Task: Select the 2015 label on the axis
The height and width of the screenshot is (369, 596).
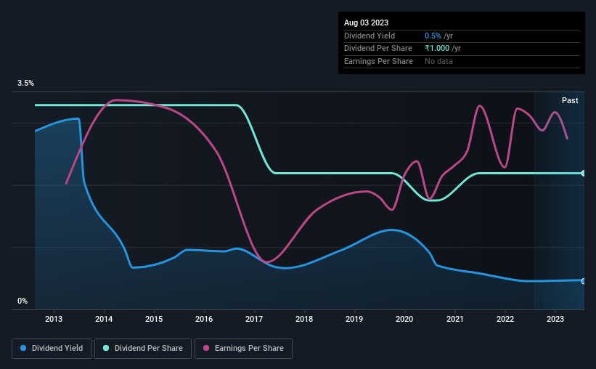Action: tap(154, 319)
